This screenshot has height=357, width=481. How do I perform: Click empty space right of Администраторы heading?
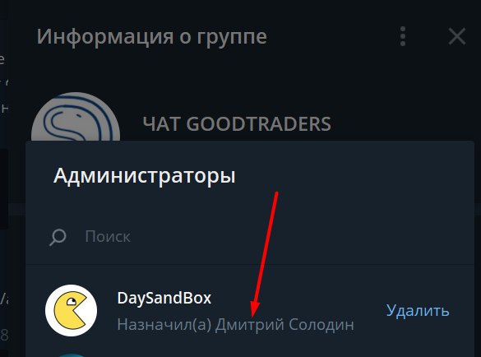coord(353,176)
